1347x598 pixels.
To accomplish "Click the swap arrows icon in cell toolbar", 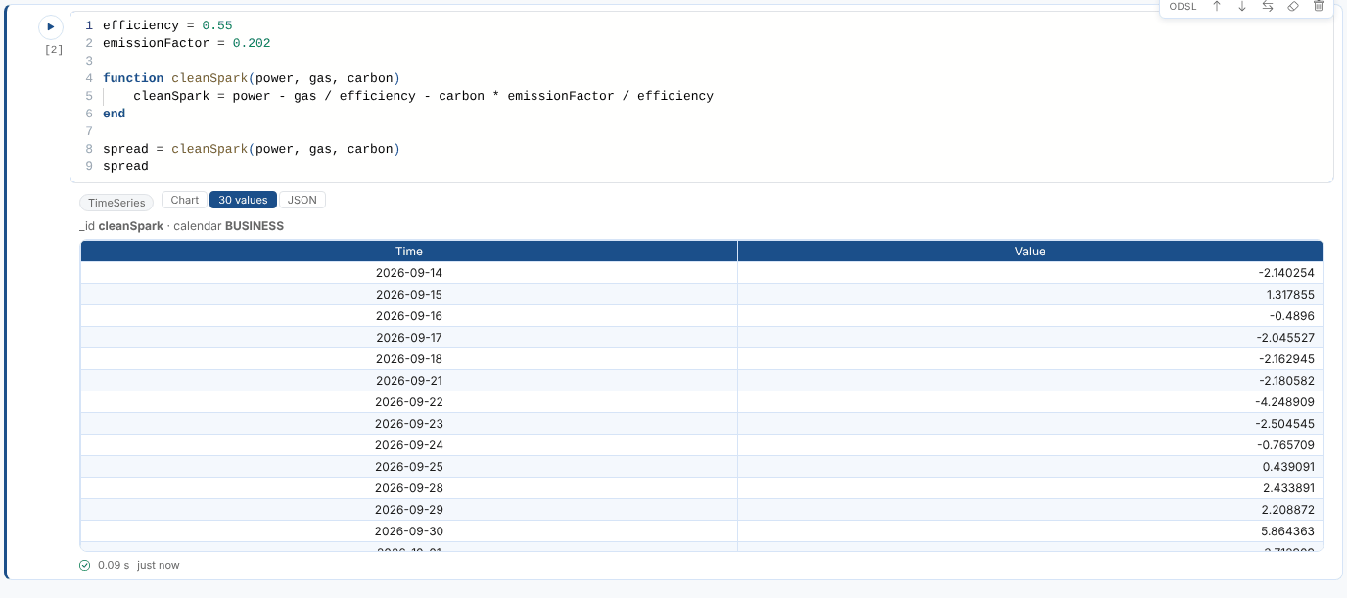I will [1268, 6].
